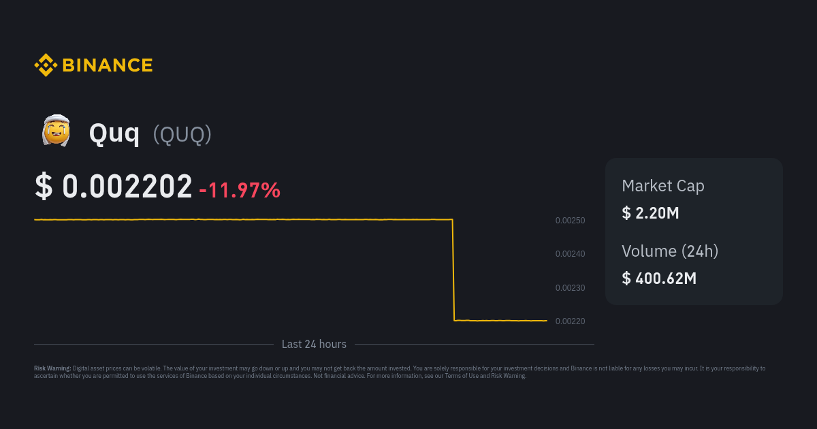Click the vertical price drop on chart

tap(453, 270)
